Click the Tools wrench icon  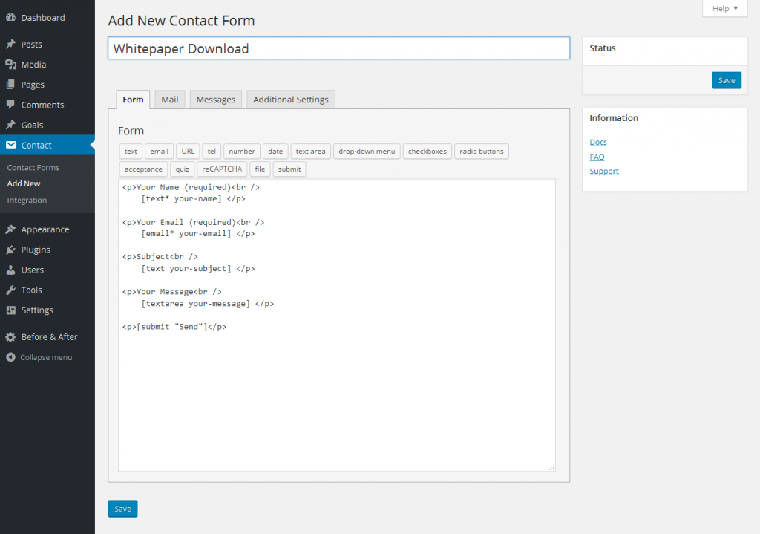point(10,290)
